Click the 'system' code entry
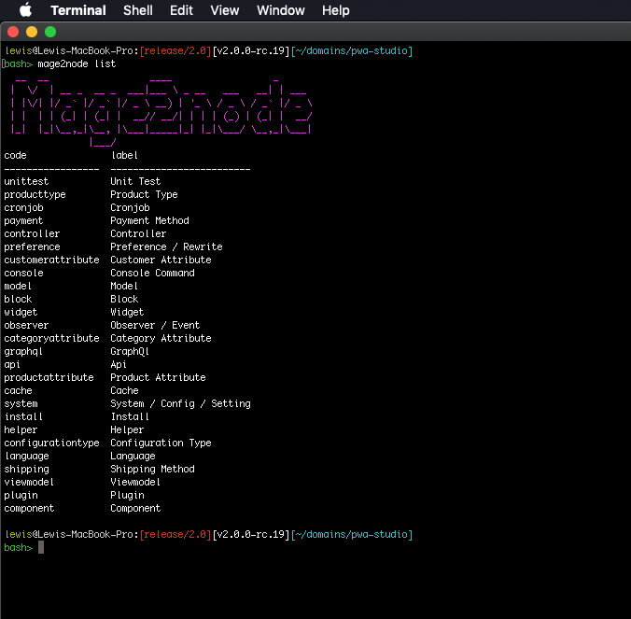Image resolution: width=631 pixels, height=619 pixels. point(21,404)
